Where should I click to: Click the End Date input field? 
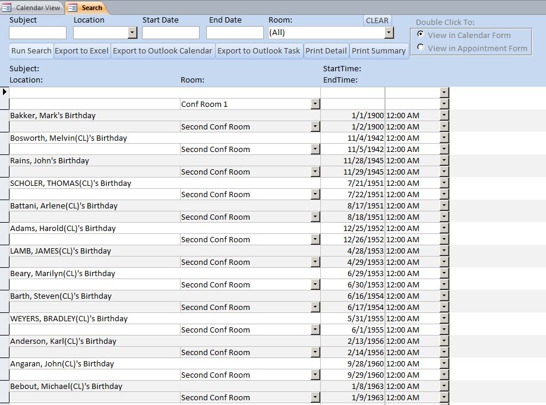[x=235, y=33]
